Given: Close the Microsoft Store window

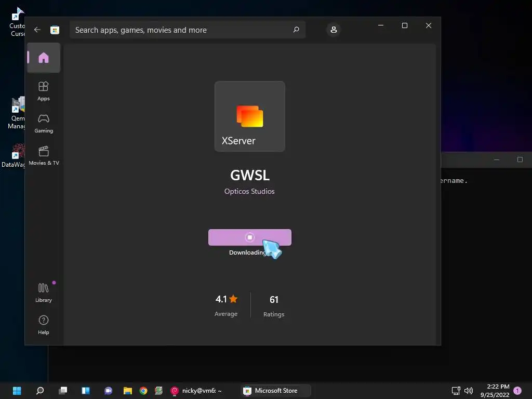Looking at the screenshot, I should click(429, 25).
